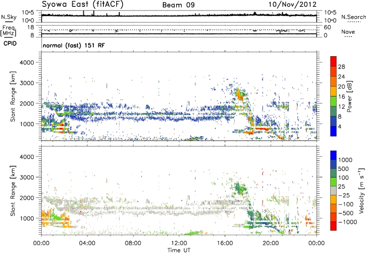Click the "-1000" label on the Velocity colorbar
366x253 pixels.
click(348, 222)
